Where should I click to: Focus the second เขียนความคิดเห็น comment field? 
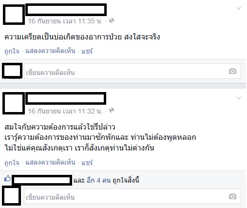pyautogui.click(x=133, y=196)
